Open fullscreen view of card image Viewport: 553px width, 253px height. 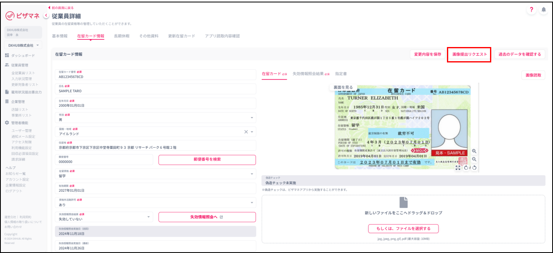458,167
